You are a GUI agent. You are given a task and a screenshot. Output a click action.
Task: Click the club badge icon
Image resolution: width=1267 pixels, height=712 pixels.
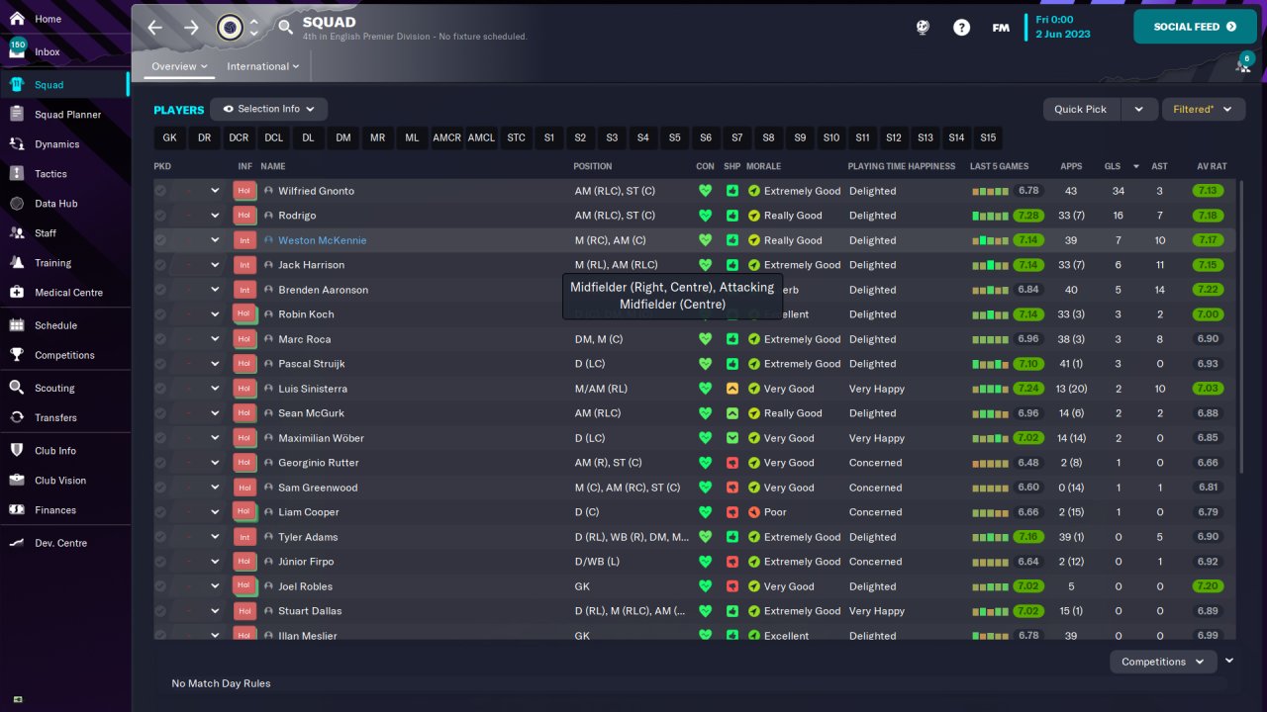[230, 28]
